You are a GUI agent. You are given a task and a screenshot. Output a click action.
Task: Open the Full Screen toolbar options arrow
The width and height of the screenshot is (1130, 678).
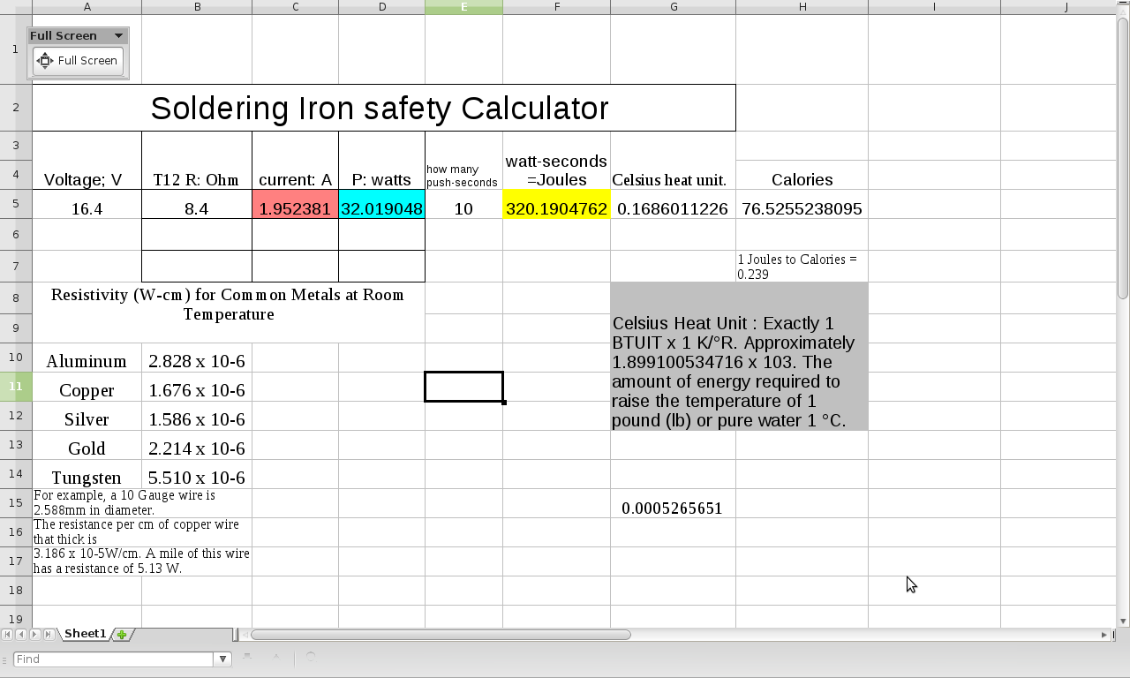click(118, 36)
